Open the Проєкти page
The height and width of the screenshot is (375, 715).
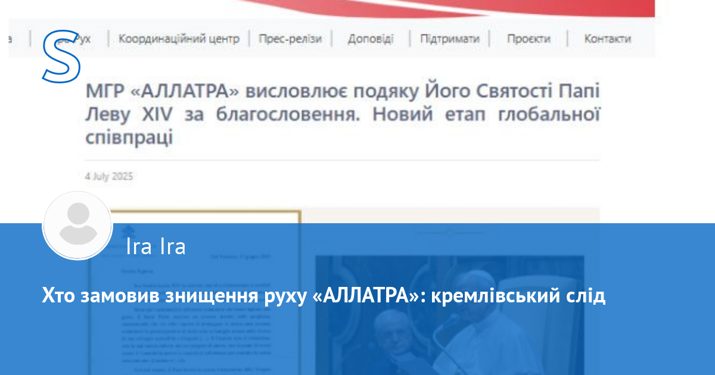(529, 39)
